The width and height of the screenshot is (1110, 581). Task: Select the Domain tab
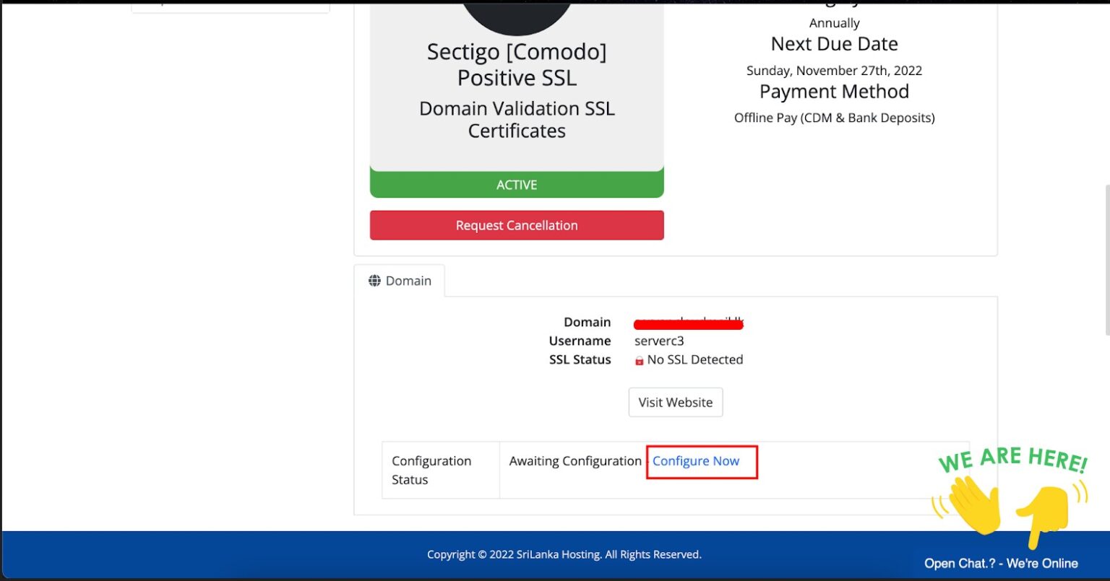[x=400, y=281]
